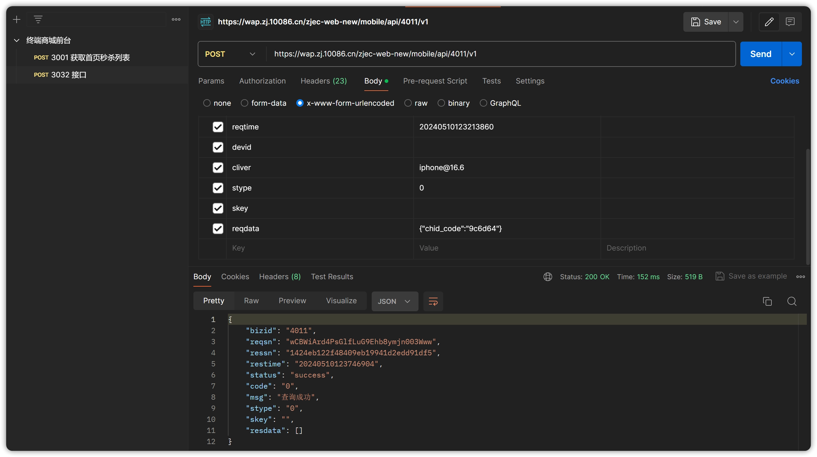Image resolution: width=817 pixels, height=457 pixels.
Task: Click the empty Description input field
Action: coord(697,248)
